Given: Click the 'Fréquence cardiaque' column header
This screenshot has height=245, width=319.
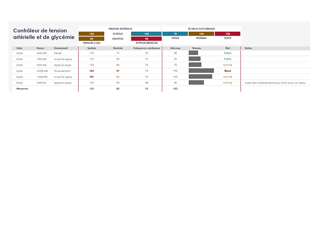Looking at the screenshot, I should click(147, 48).
